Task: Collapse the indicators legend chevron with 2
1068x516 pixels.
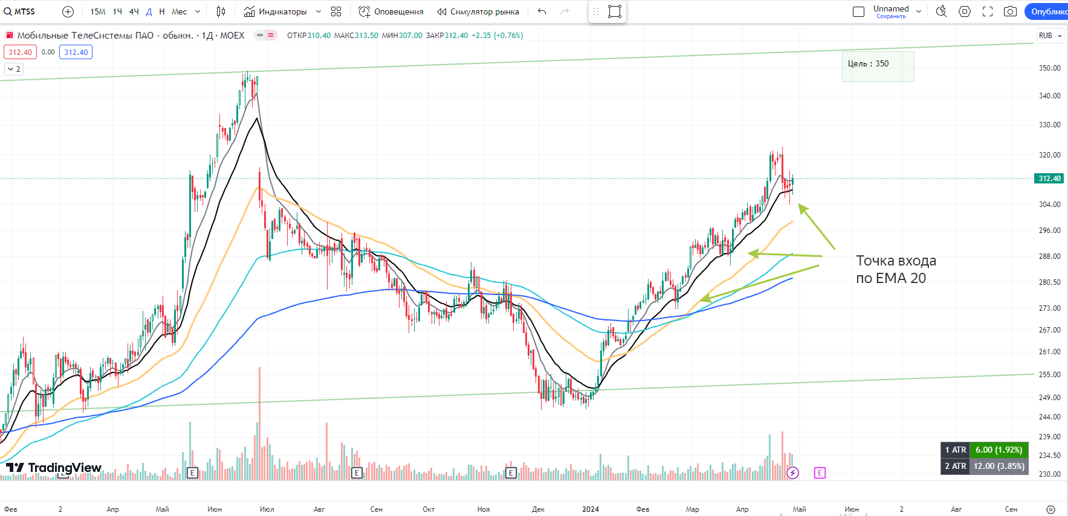Action: click(x=14, y=69)
